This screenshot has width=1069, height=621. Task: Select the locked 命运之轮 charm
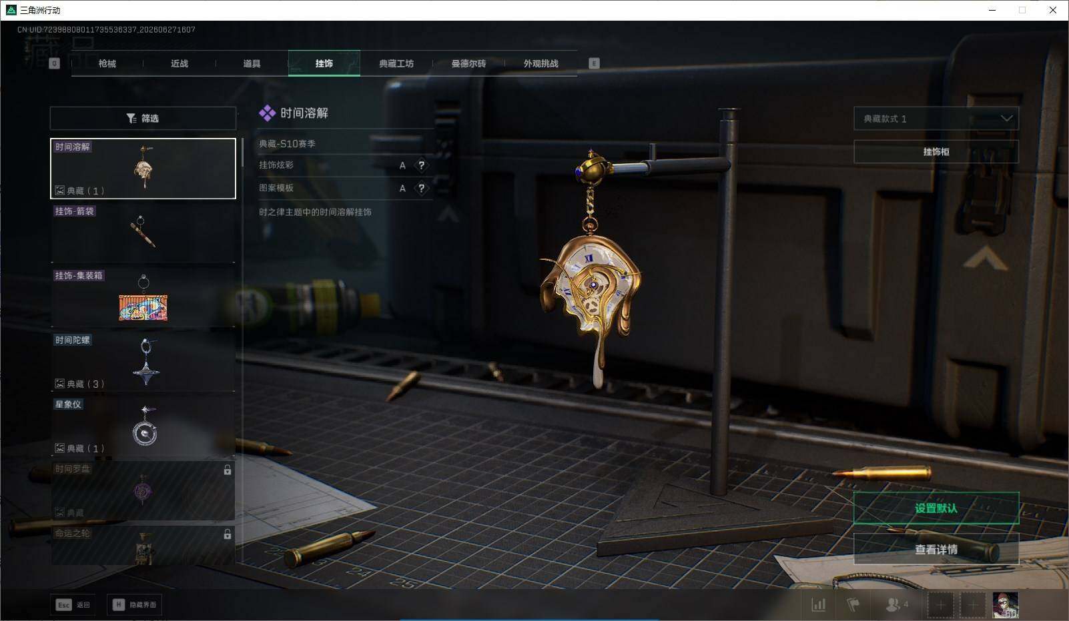(143, 546)
